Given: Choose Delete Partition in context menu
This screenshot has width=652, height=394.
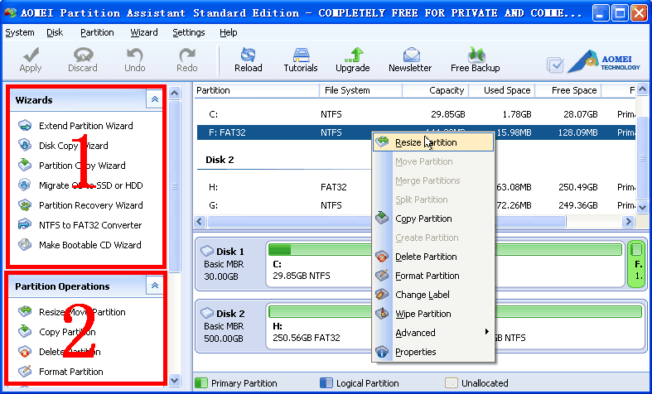Looking at the screenshot, I should point(432,257).
